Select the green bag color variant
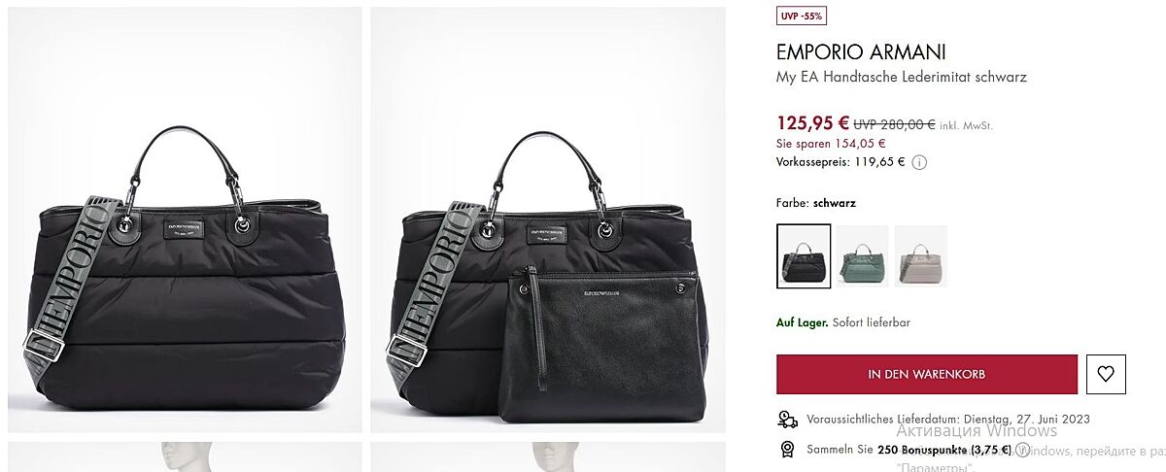 point(863,256)
